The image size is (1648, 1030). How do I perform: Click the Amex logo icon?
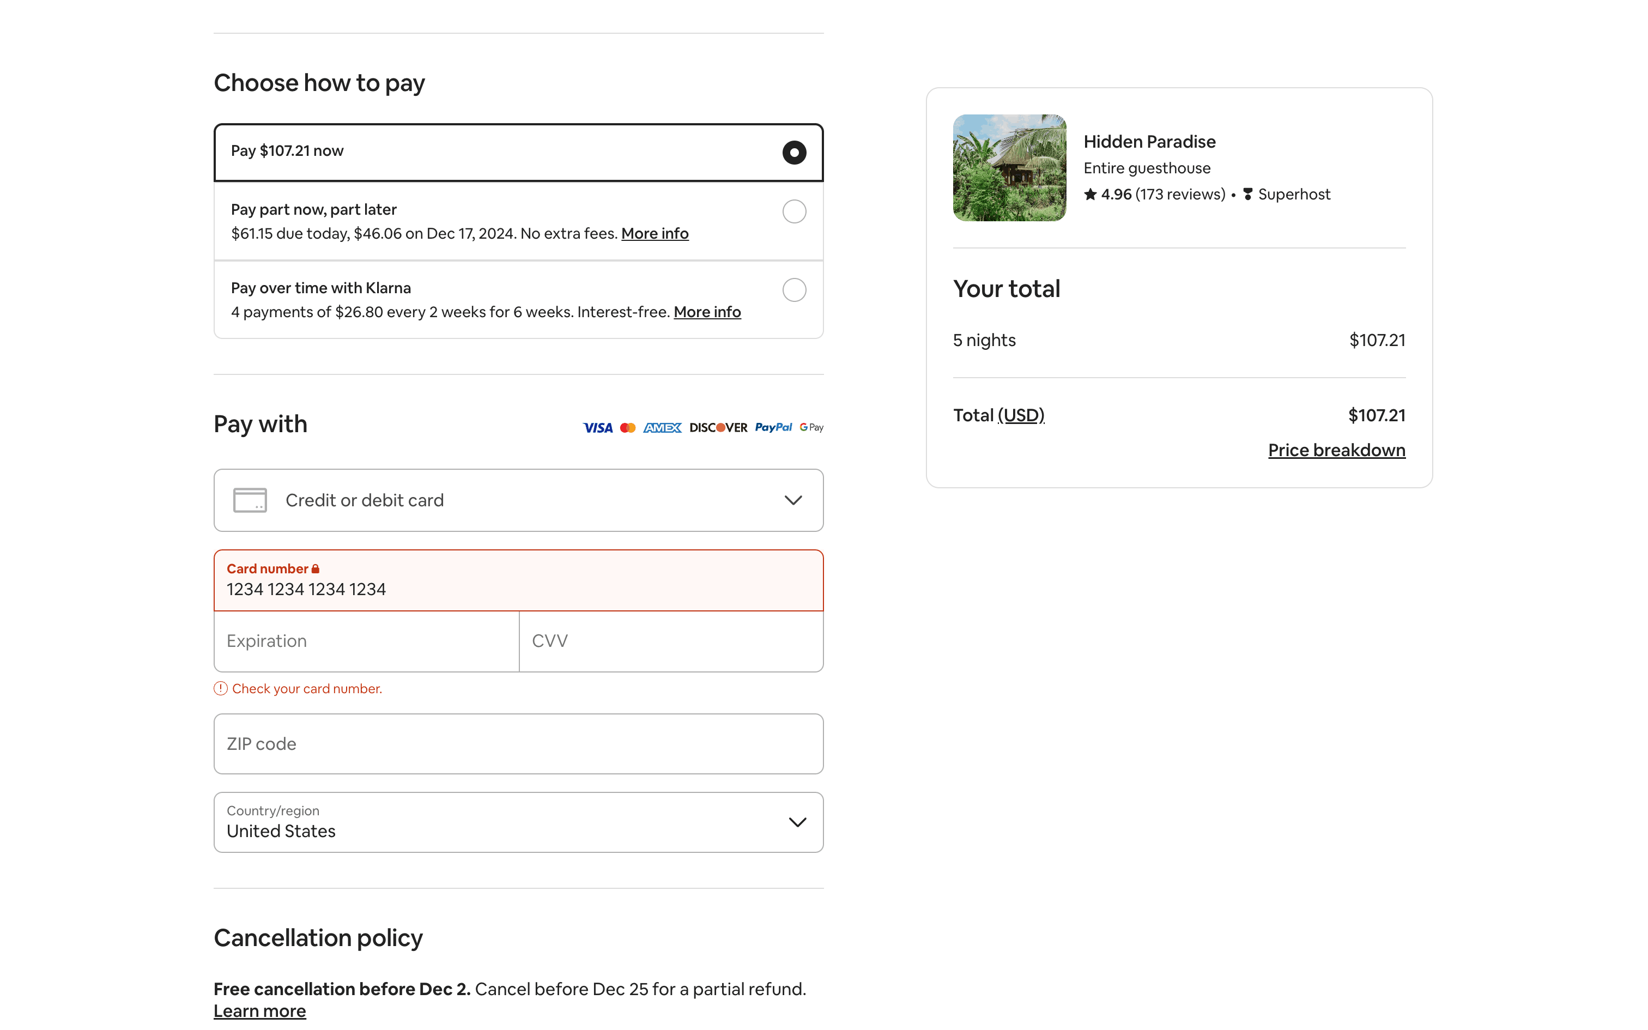tap(662, 428)
